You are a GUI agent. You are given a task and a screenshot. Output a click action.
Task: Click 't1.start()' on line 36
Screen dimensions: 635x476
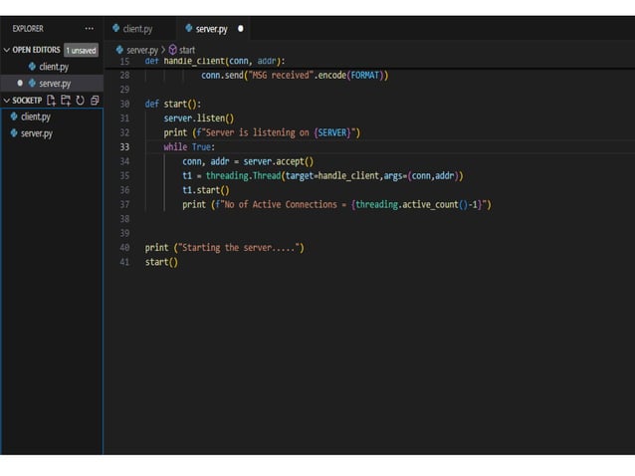(x=206, y=190)
